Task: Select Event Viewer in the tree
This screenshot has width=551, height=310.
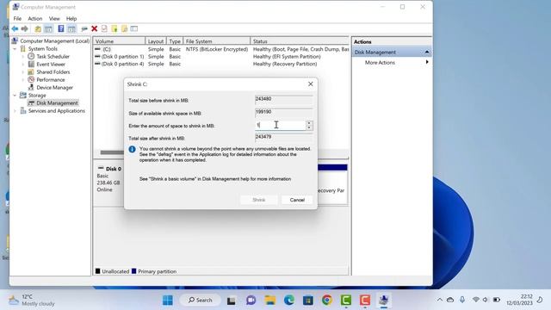Action: (x=51, y=65)
